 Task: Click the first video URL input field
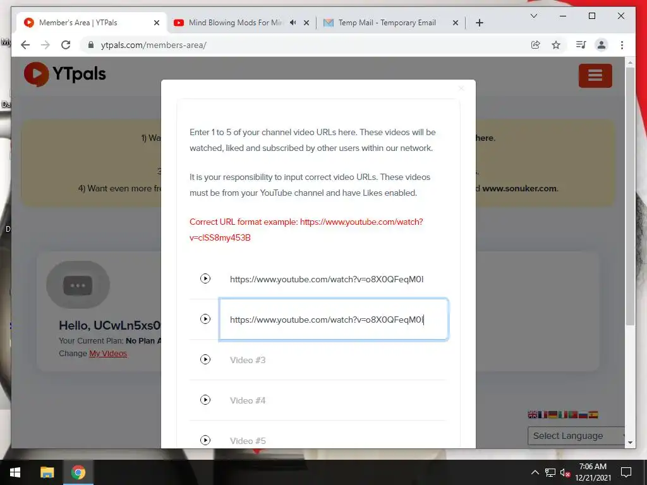tap(334, 279)
